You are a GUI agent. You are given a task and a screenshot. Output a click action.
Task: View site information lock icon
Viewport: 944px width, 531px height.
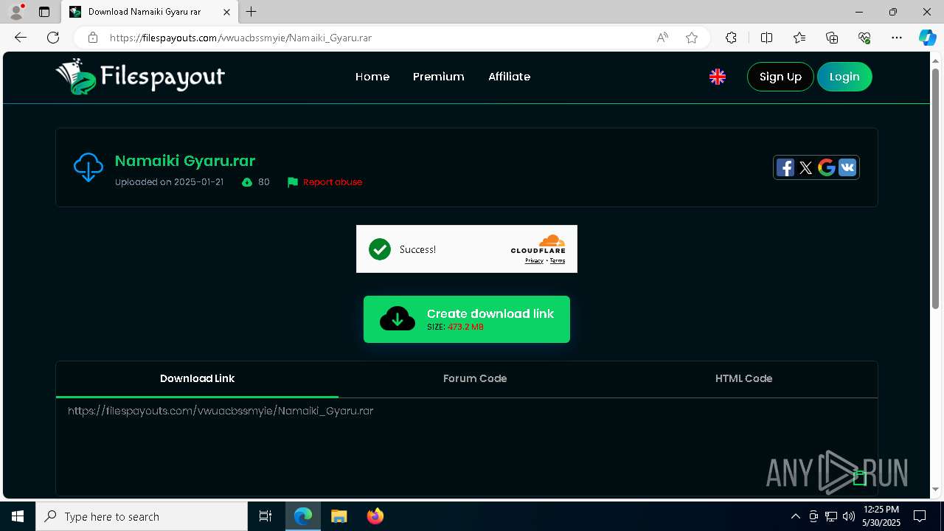93,38
